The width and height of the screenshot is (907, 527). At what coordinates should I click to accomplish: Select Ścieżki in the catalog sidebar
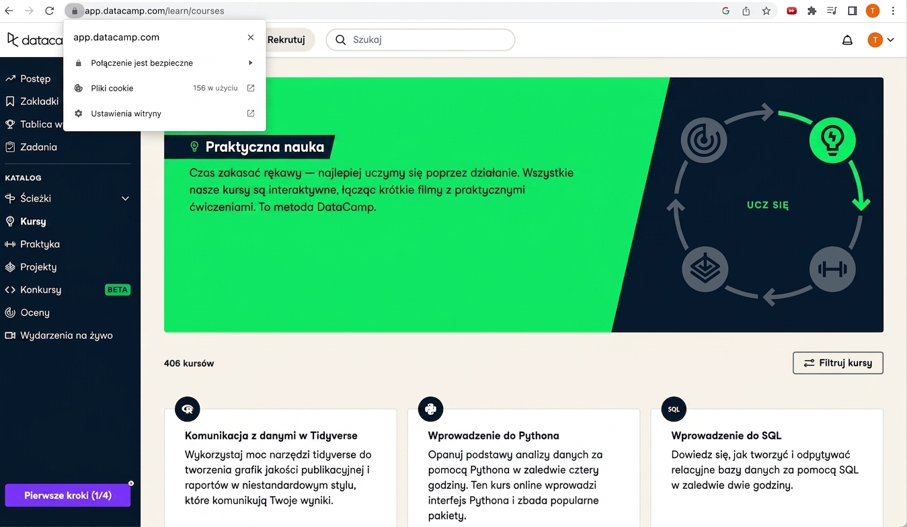pos(36,198)
